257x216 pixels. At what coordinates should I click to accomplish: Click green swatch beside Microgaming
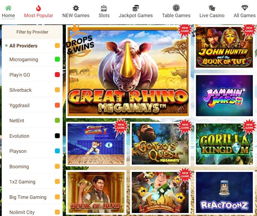point(57,59)
